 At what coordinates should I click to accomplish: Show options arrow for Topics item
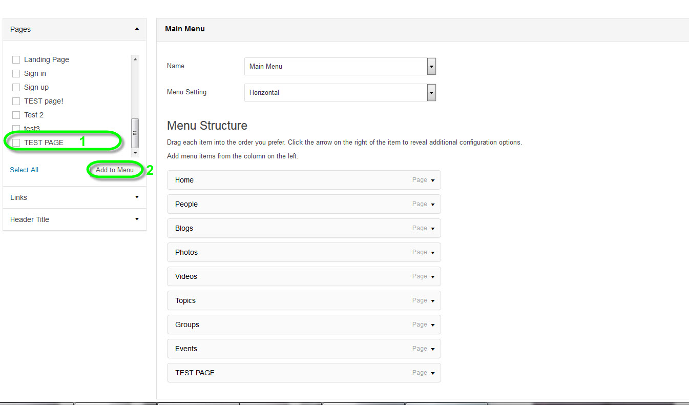click(x=433, y=301)
